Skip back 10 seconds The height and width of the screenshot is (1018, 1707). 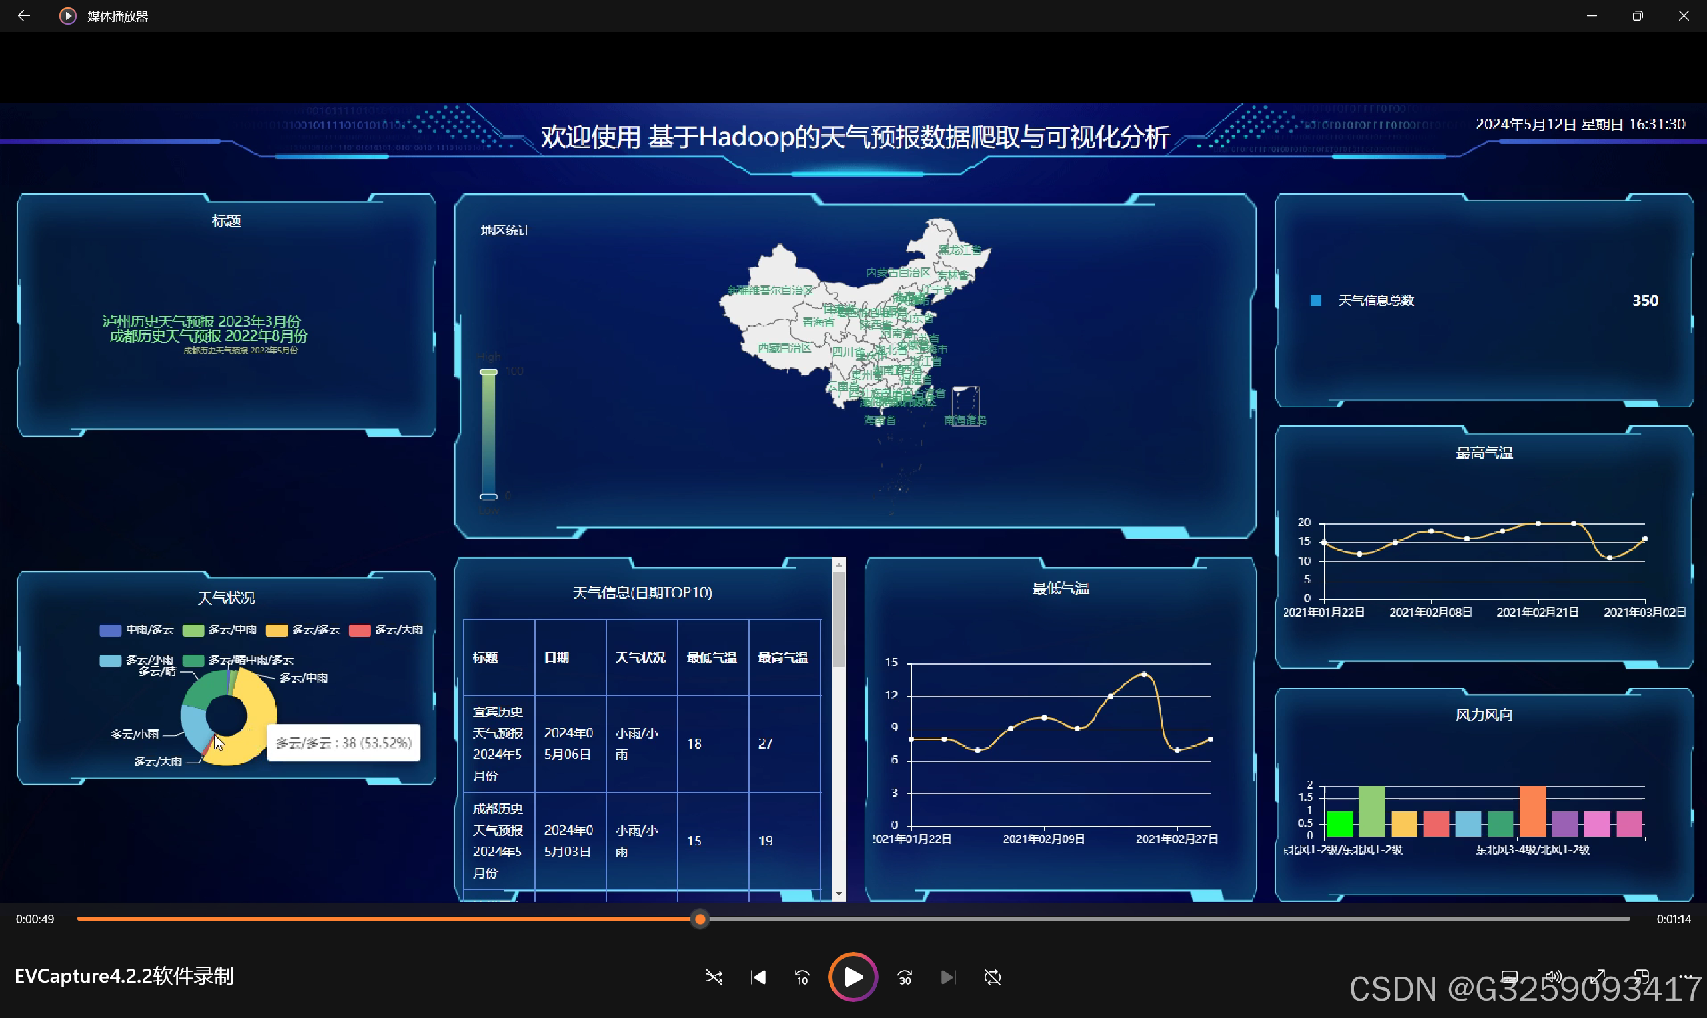pyautogui.click(x=802, y=977)
